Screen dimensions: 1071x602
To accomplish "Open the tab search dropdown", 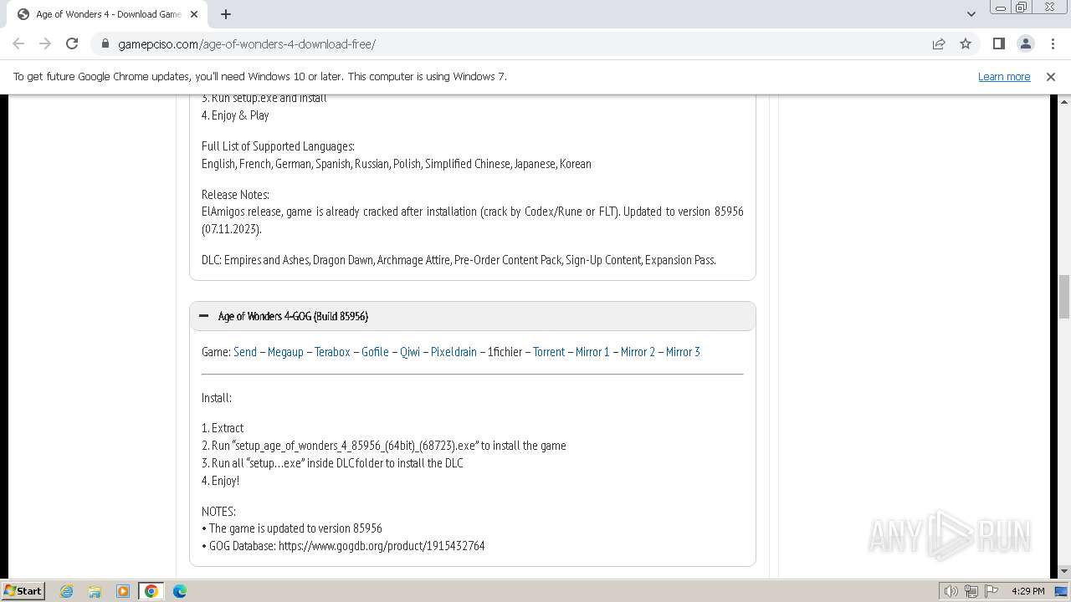I will 971,14.
